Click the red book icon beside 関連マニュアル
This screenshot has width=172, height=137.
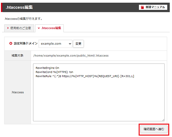tap(142, 7)
